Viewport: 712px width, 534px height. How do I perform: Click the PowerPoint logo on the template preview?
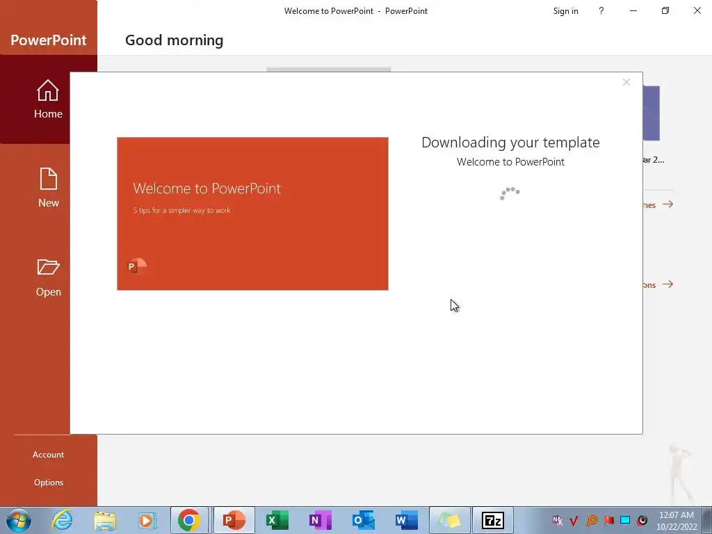137,266
